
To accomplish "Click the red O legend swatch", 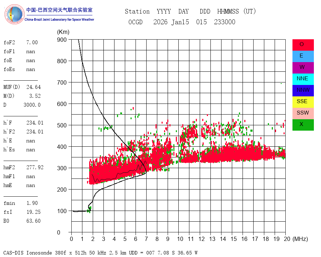I will [x=303, y=45].
